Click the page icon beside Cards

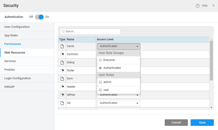click(62, 46)
